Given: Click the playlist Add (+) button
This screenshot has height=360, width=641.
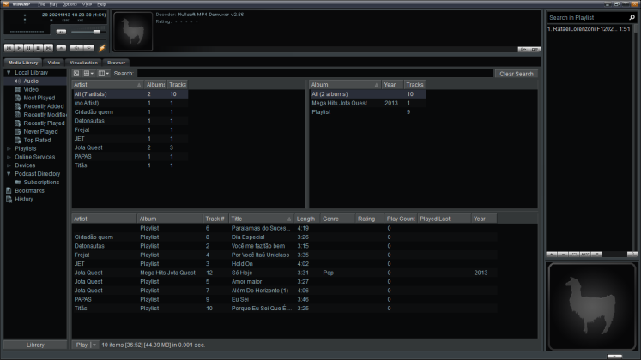Looking at the screenshot, I should pos(552,254).
